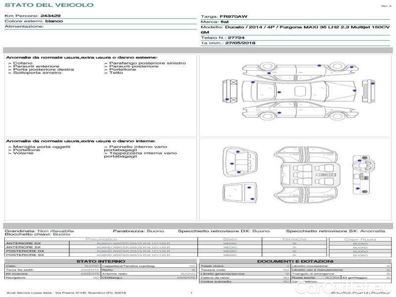This screenshot has width=396, height=297.
Task: Click the Arval Service Lease Italia footer address
Action: click(66, 293)
